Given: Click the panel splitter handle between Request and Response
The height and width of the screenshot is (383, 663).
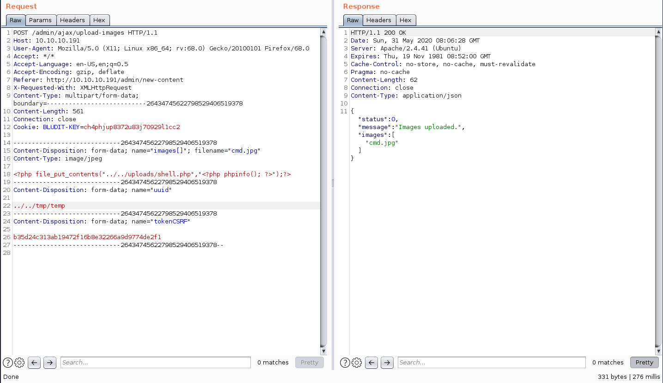Looking at the screenshot, I should coord(333,184).
